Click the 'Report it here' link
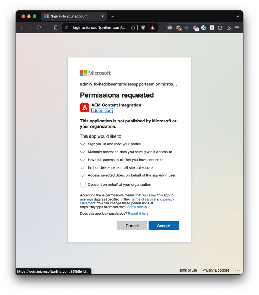The height and width of the screenshot is (295, 259). click(x=138, y=214)
